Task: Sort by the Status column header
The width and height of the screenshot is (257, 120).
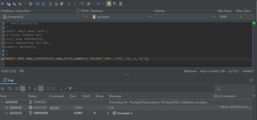Action: coord(38,96)
